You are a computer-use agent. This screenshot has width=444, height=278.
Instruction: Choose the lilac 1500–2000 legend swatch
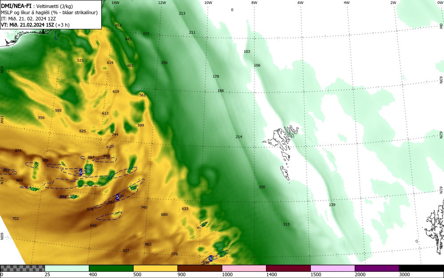(333, 268)
